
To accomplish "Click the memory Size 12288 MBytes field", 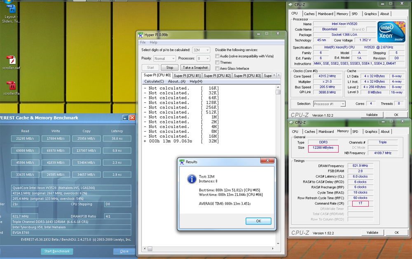I will click(323, 148).
